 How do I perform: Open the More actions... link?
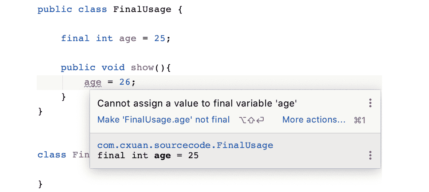(x=314, y=120)
